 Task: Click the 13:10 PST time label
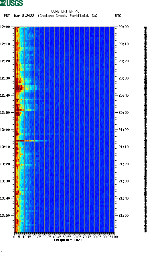[x=5, y=147]
